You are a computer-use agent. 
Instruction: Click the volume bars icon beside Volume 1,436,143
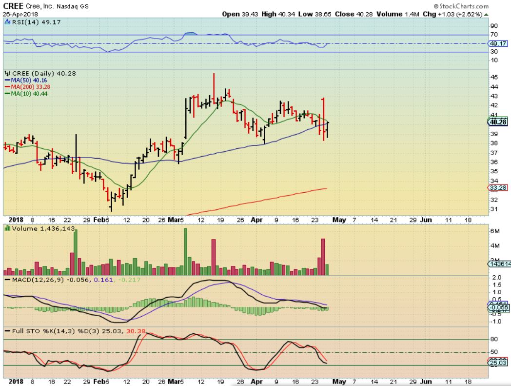click(x=8, y=228)
